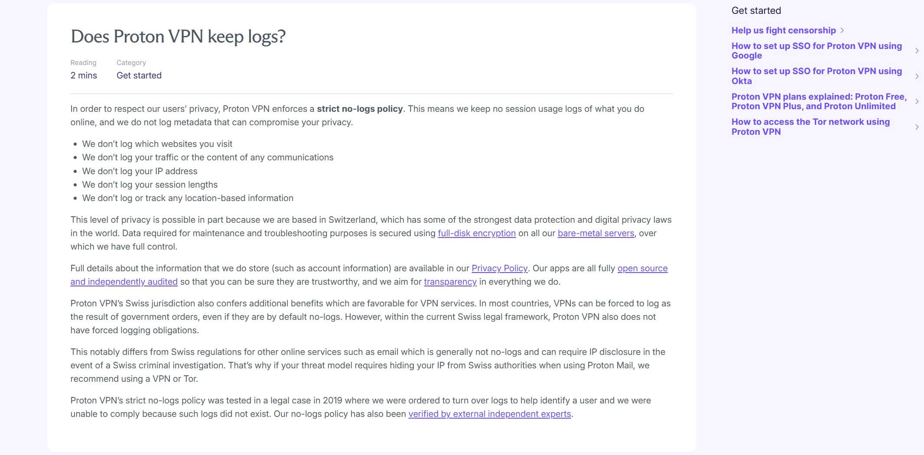Open "verified by external independent experts" link
The width and height of the screenshot is (924, 455).
pos(490,414)
